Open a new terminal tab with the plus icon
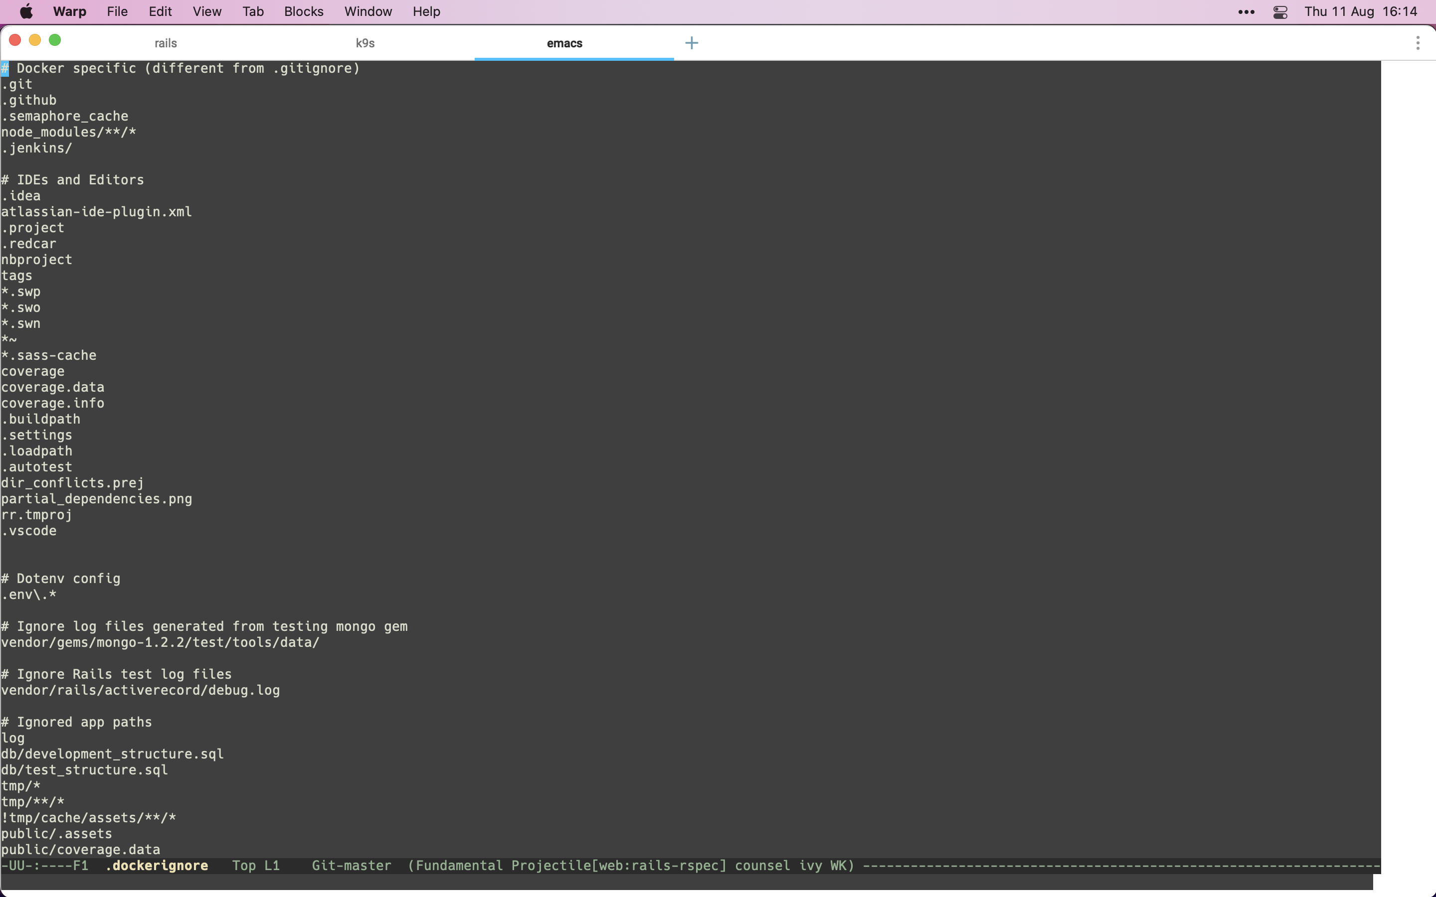This screenshot has width=1436, height=897. click(691, 43)
